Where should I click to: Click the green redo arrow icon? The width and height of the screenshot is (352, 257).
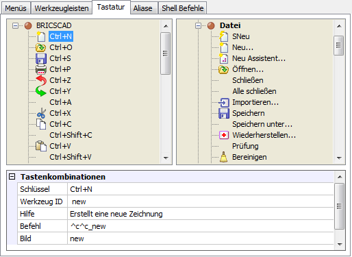click(41, 91)
